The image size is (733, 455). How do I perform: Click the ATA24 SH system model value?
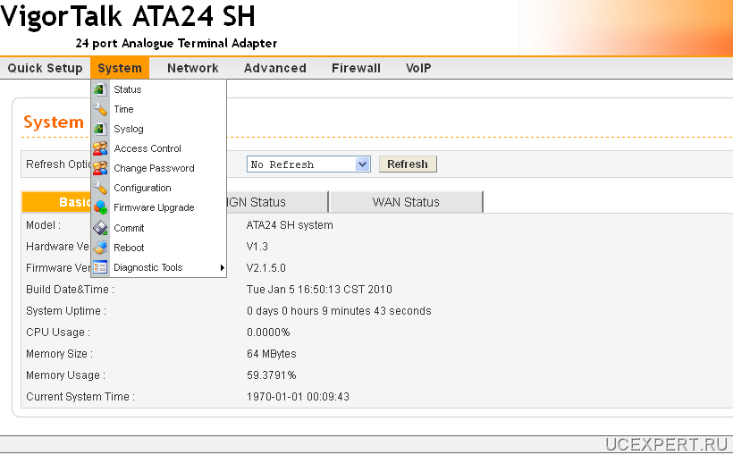point(290,225)
